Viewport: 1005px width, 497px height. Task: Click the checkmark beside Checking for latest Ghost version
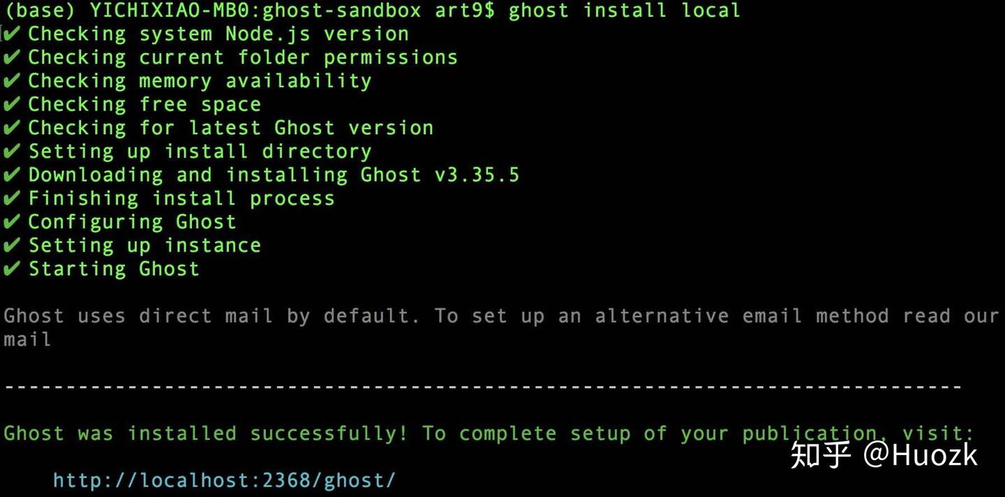click(x=12, y=128)
